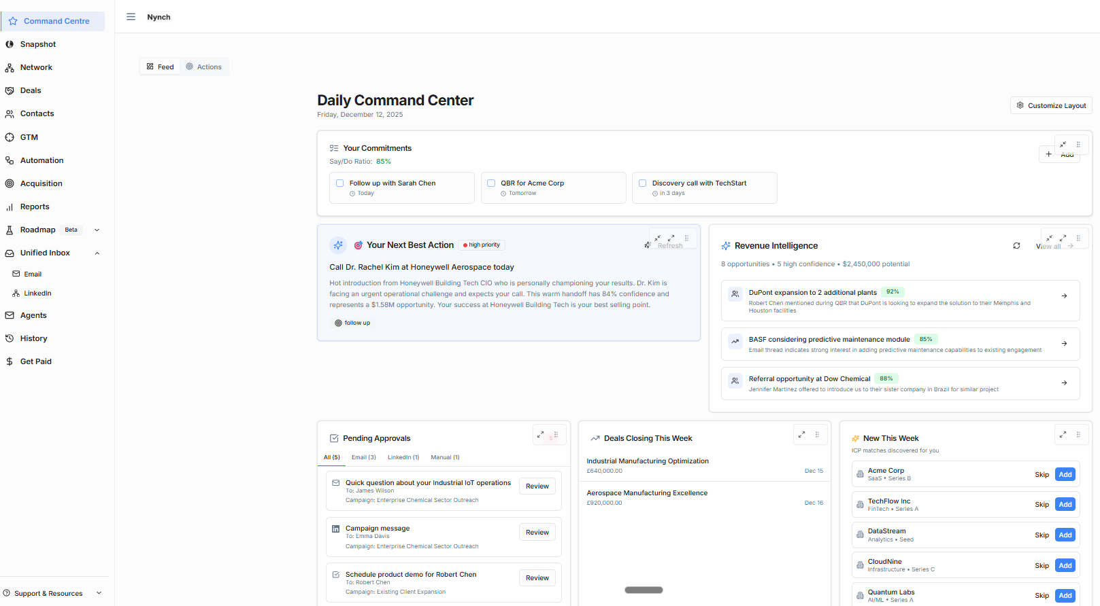Add DataStream match
Screen dimensions: 1100x606
(x=1065, y=535)
